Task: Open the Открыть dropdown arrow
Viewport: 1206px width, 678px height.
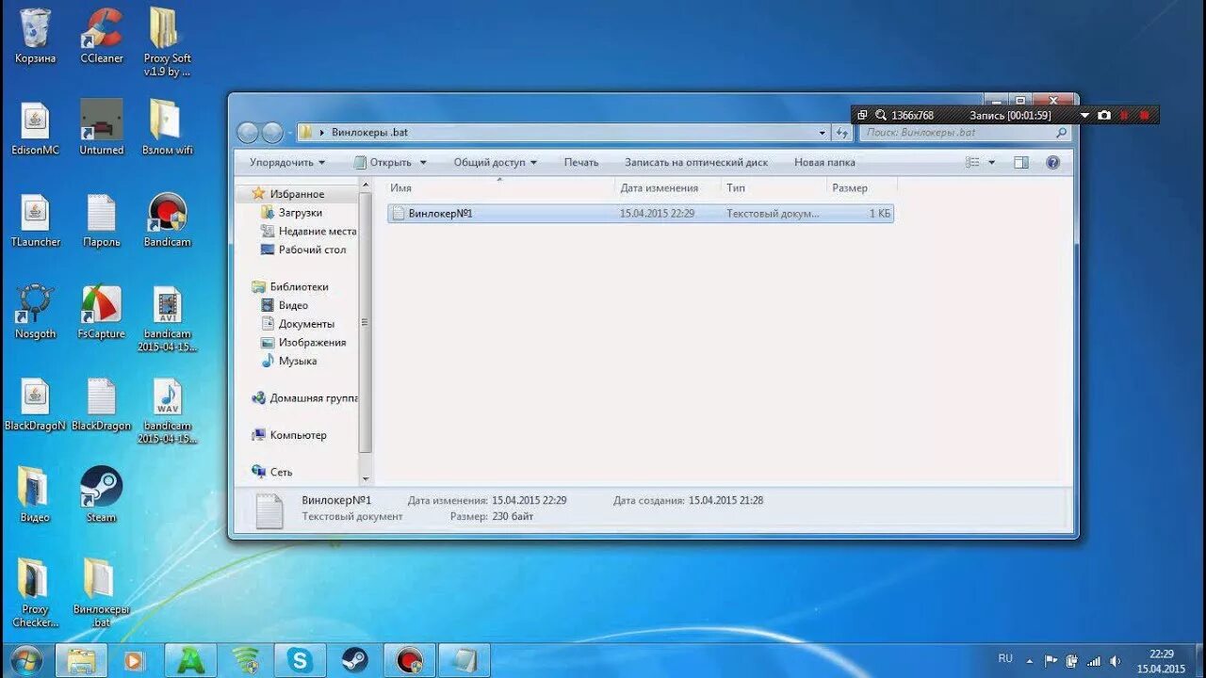Action: pyautogui.click(x=423, y=162)
